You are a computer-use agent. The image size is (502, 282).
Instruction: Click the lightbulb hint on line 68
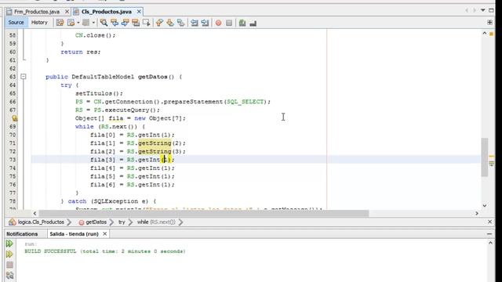(x=14, y=118)
